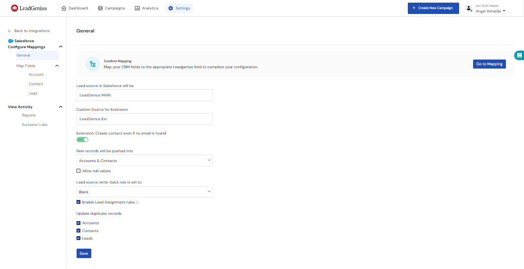Click the Settings gear icon in navbar
Viewport: 524px width, 269px height.
coord(171,8)
